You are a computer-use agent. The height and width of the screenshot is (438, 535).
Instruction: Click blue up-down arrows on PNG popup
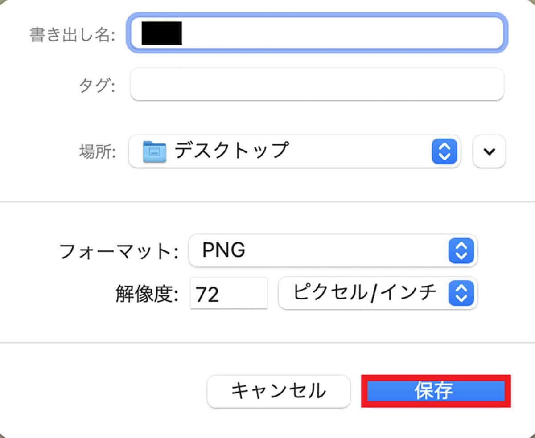[461, 251]
